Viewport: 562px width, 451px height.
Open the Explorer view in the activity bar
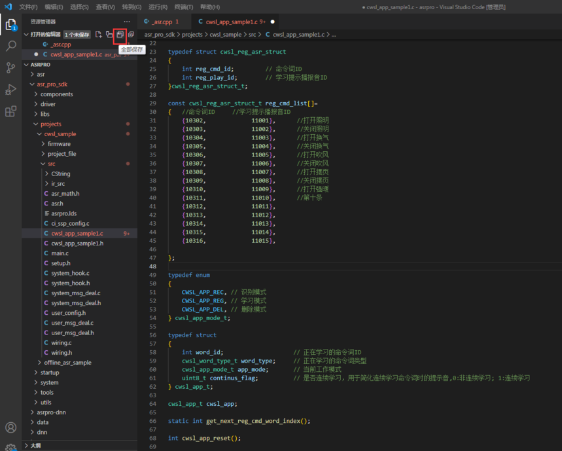coord(10,25)
